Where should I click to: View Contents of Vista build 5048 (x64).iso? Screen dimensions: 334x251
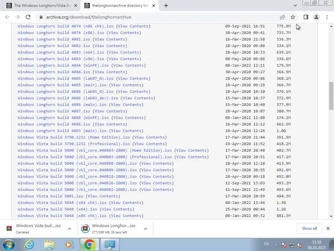(x=117, y=209)
